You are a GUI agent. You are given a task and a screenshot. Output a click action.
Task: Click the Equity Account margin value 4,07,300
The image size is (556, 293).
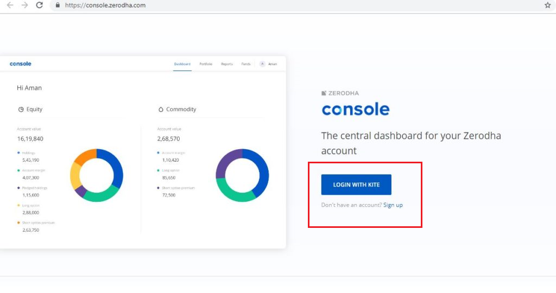pos(31,178)
